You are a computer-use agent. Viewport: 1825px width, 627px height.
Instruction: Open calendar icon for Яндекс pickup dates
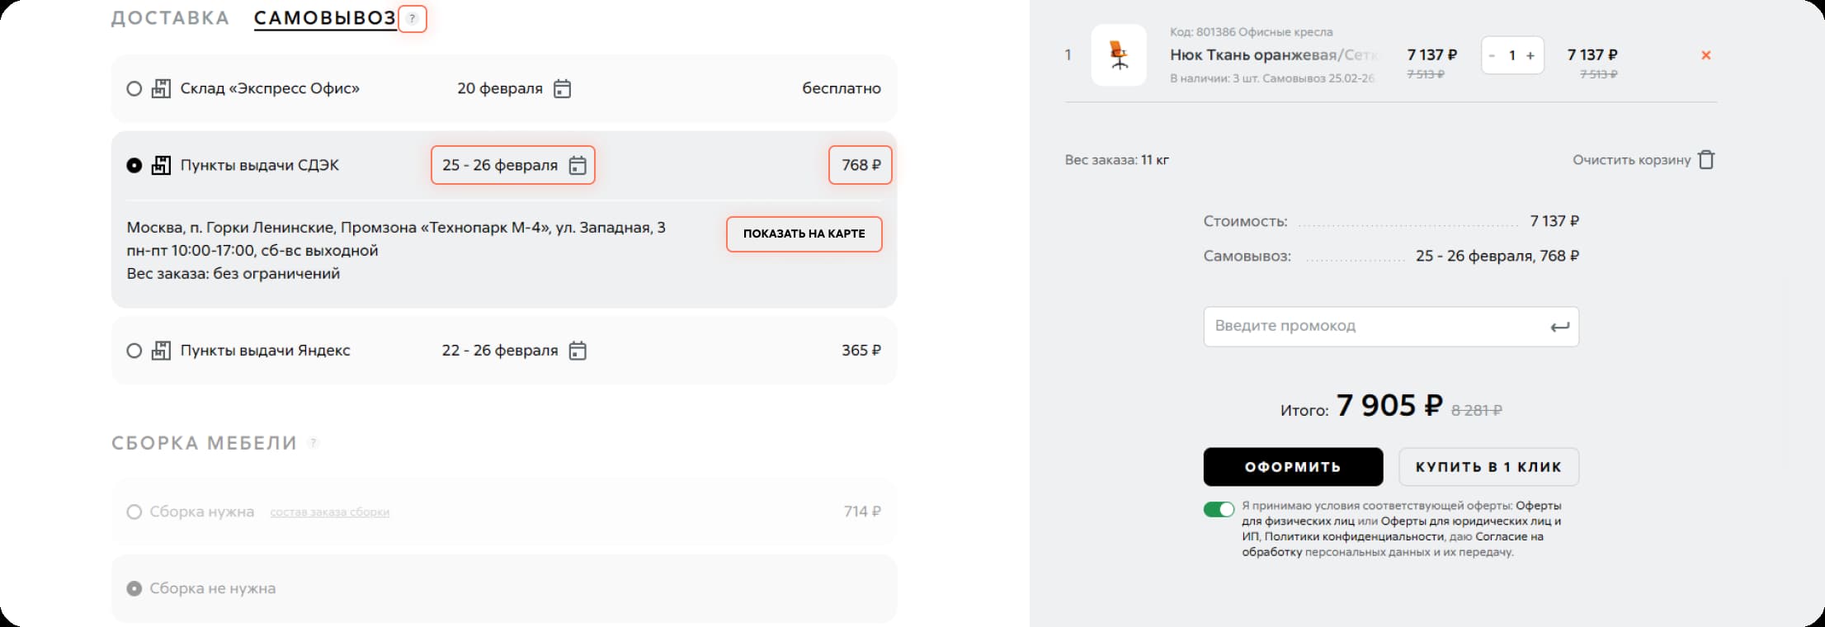pos(578,351)
